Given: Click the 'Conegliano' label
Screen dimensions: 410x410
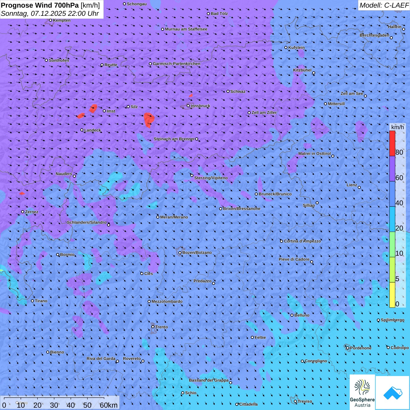Looking at the screenshot, I should pos(316,361).
